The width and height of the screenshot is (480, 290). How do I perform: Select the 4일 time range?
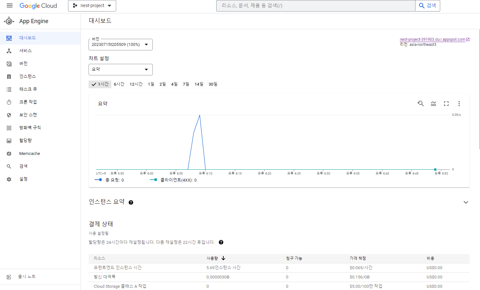[174, 84]
